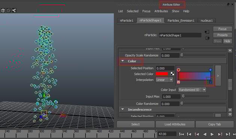The image size is (236, 139).
Task: Click the overlapping squares icon above the viewport
Action: tap(9, 11)
